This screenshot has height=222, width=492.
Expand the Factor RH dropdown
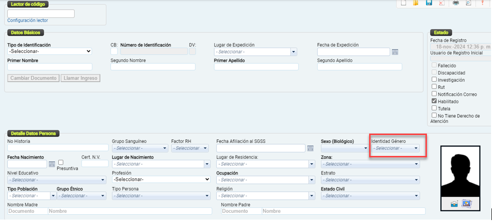point(190,148)
